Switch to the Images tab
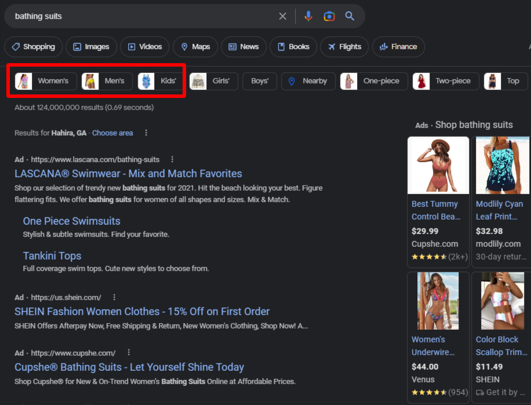This screenshot has width=531, height=405. tap(92, 47)
